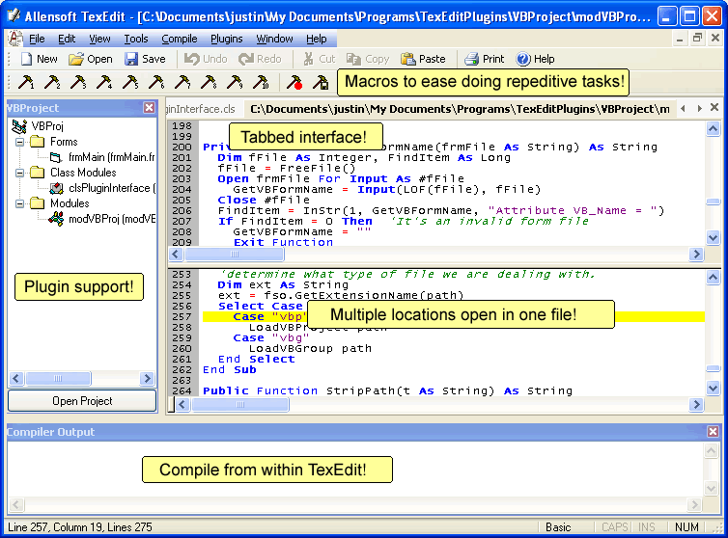Close the current document tab
Screen dimensions: 728x538
(714, 108)
